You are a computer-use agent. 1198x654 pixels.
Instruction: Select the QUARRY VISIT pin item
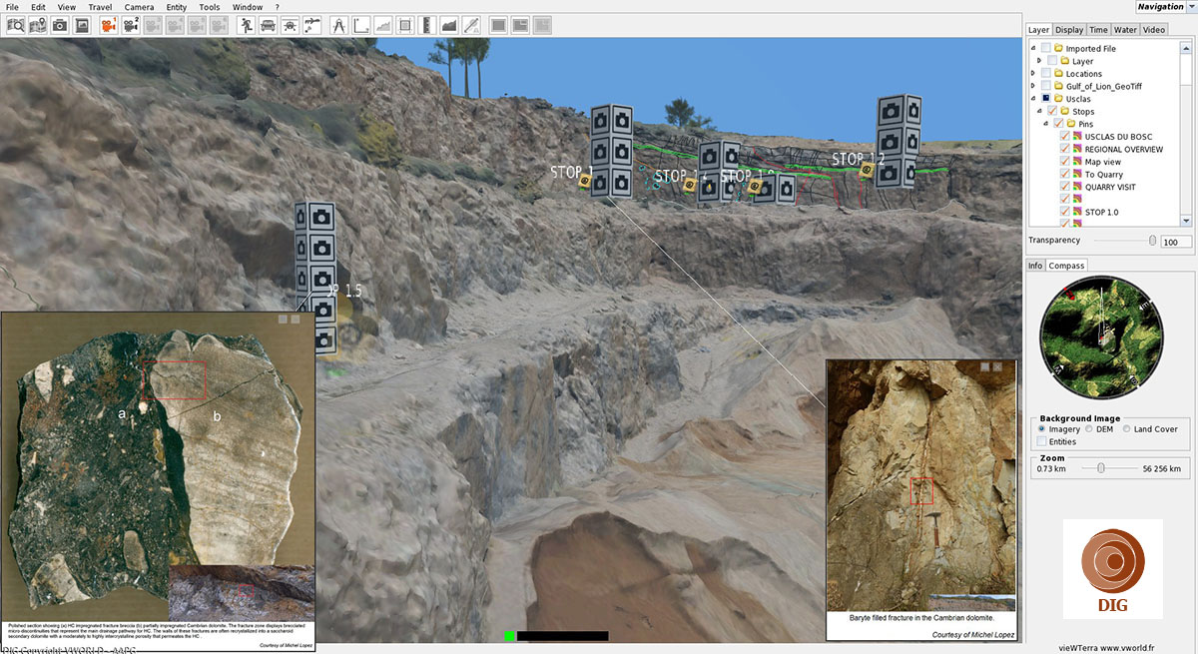1110,187
